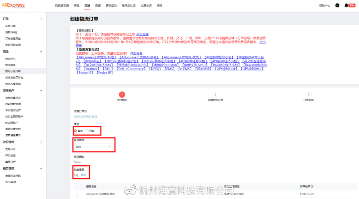Open the 中俄快递-SPSR link
The width and height of the screenshot is (359, 199).
click(195, 65)
